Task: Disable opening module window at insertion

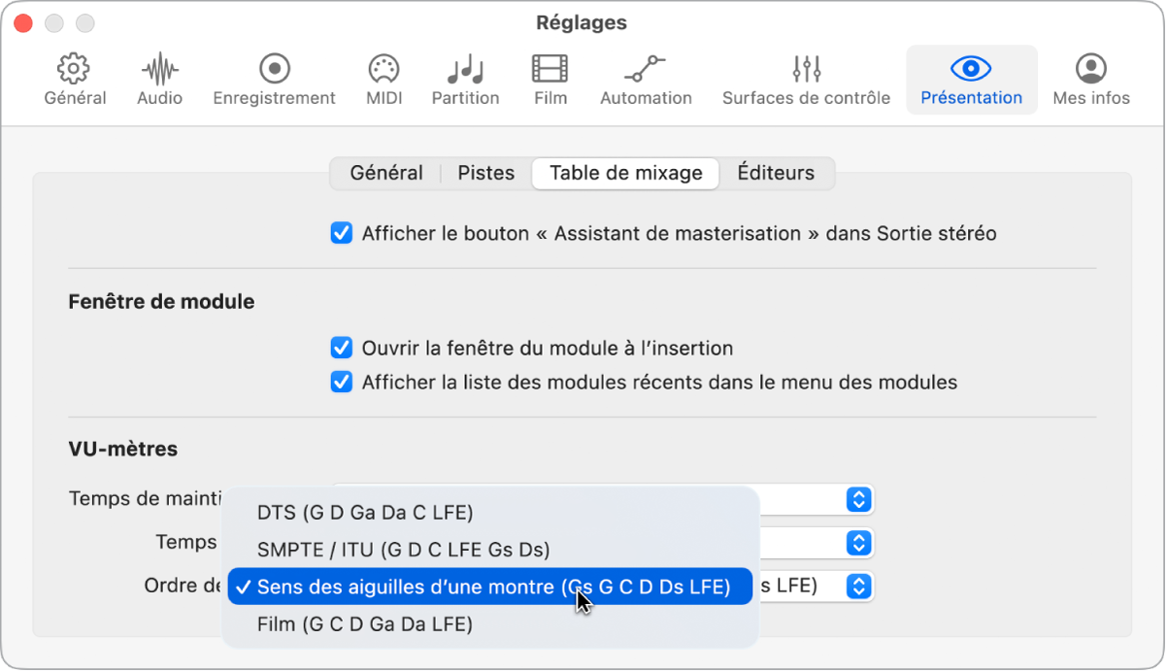Action: pos(341,348)
